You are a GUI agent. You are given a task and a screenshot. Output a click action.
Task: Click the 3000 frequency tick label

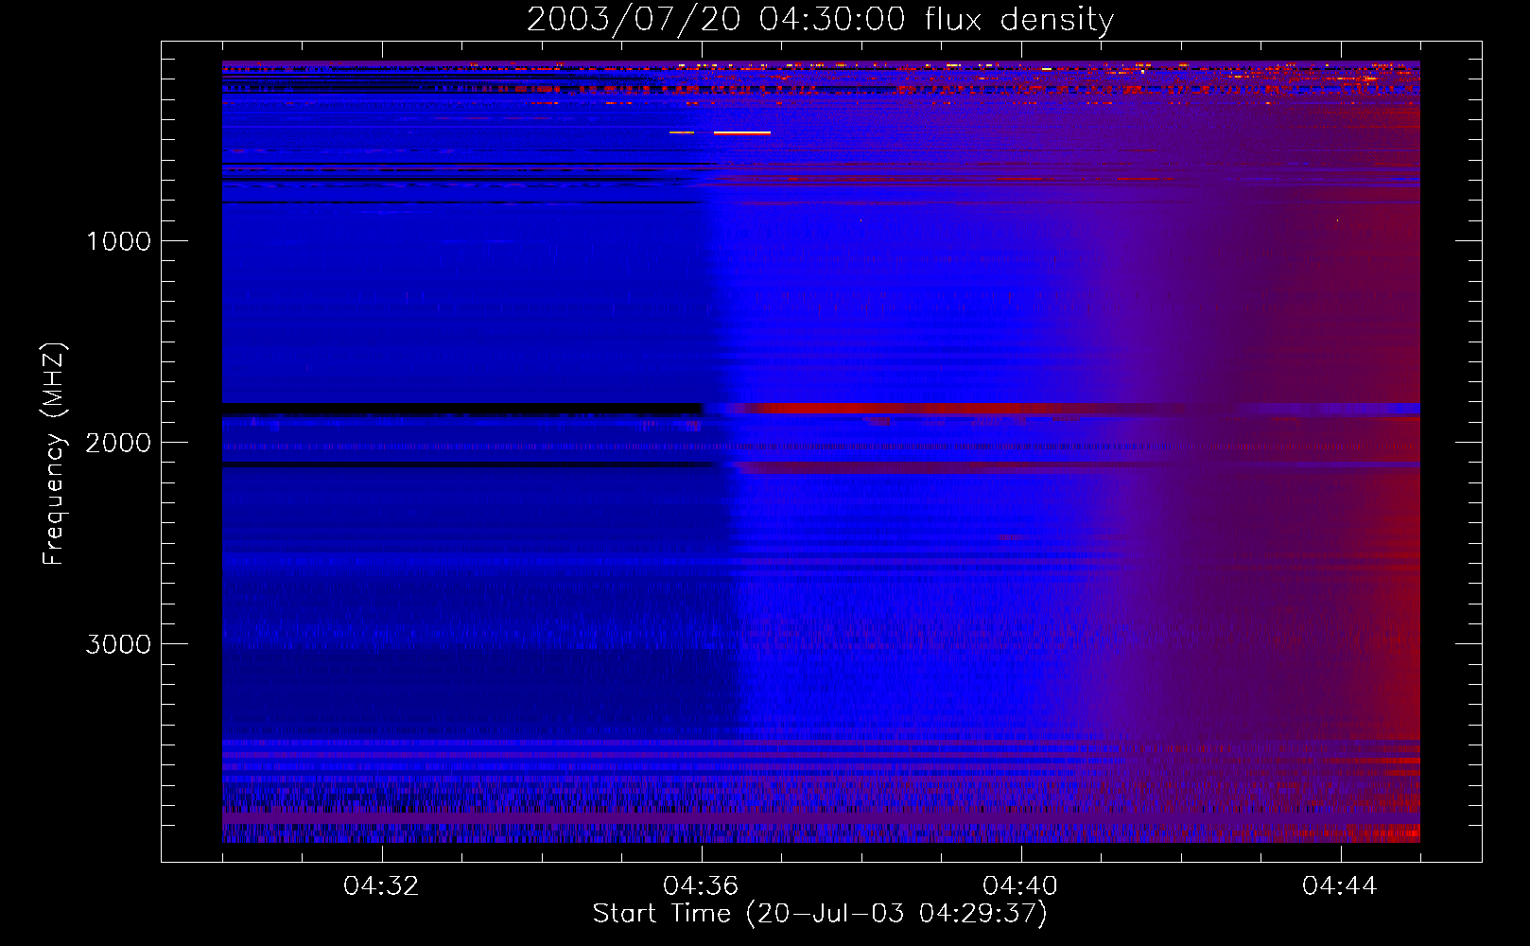118,644
